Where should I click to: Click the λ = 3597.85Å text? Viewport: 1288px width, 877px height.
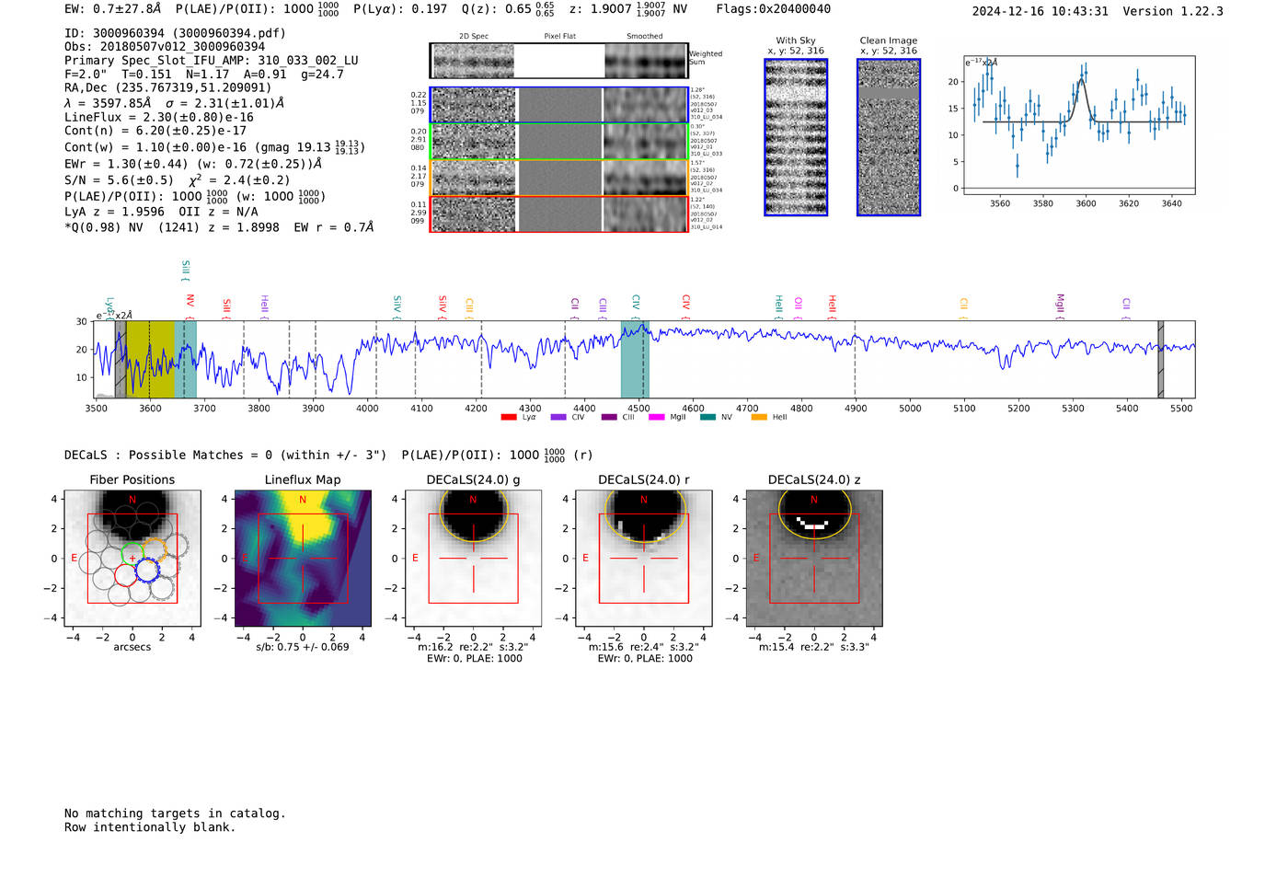[108, 103]
